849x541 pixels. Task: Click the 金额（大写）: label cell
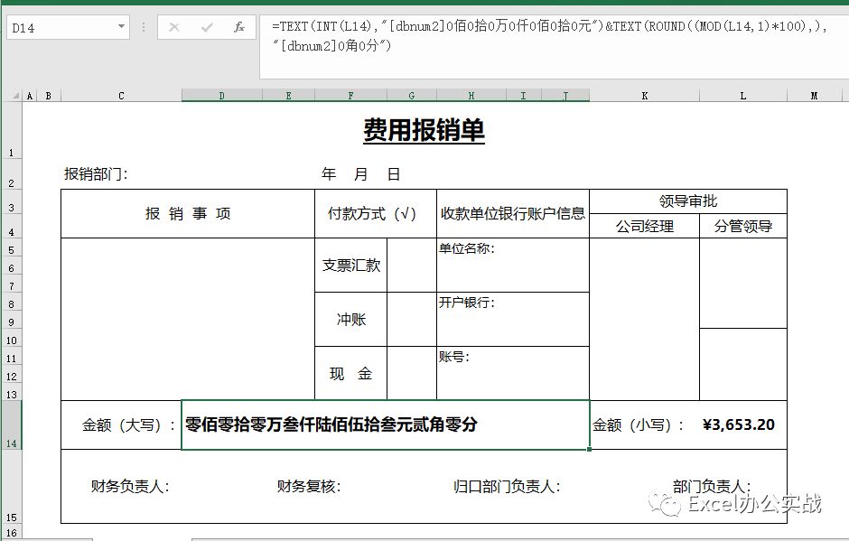[x=121, y=425]
